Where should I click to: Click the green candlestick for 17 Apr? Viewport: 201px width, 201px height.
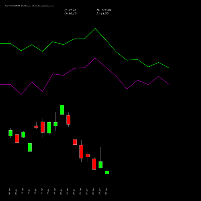49,128
